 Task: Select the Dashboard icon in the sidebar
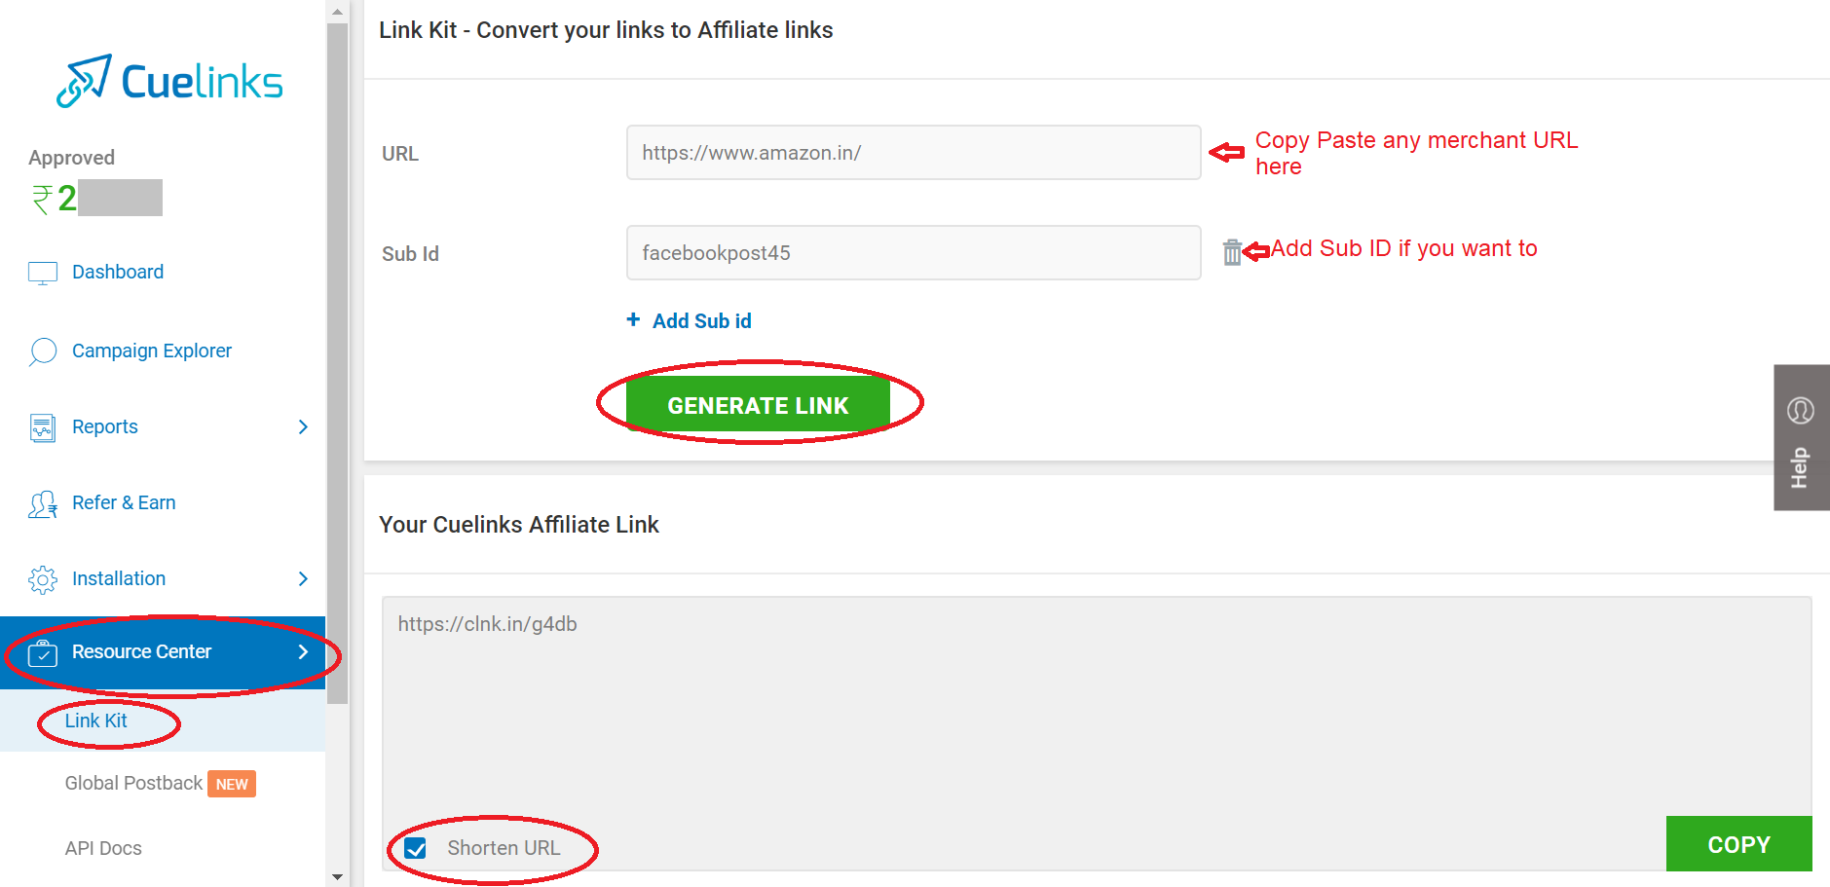pos(42,273)
